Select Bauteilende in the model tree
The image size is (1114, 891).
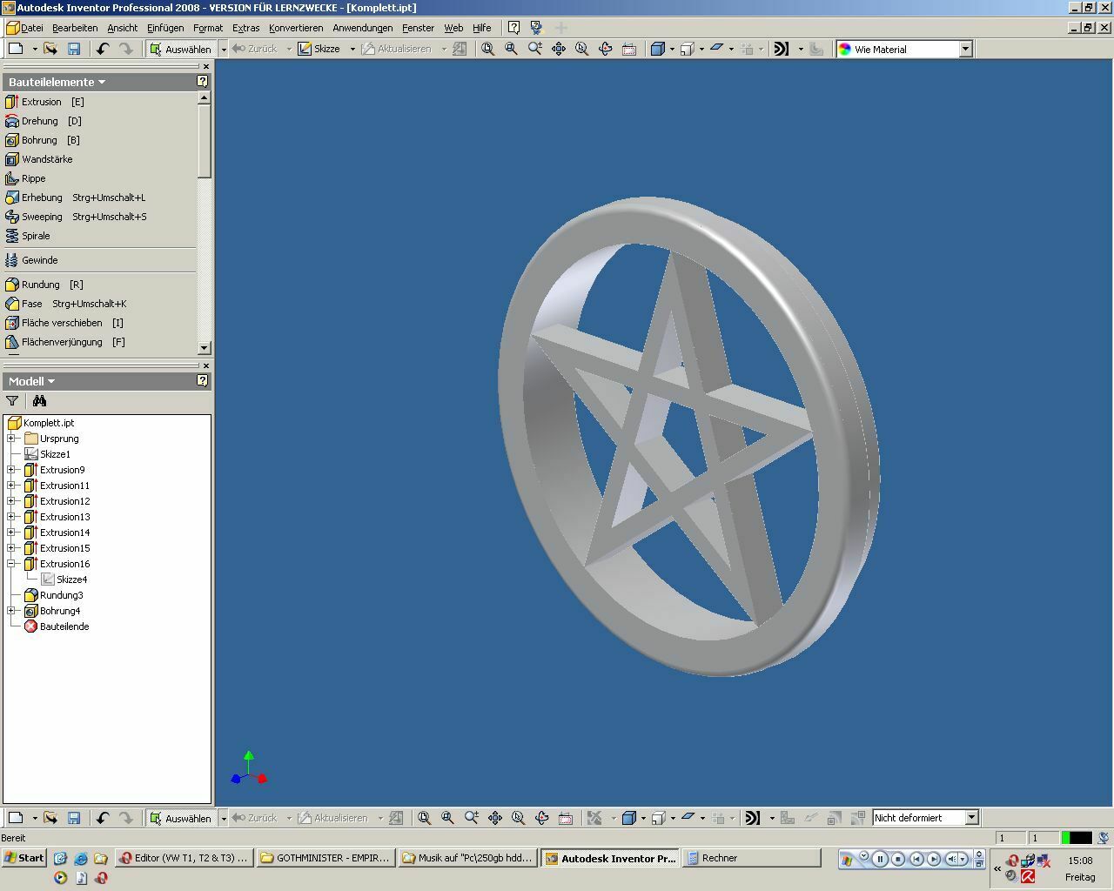(x=64, y=626)
